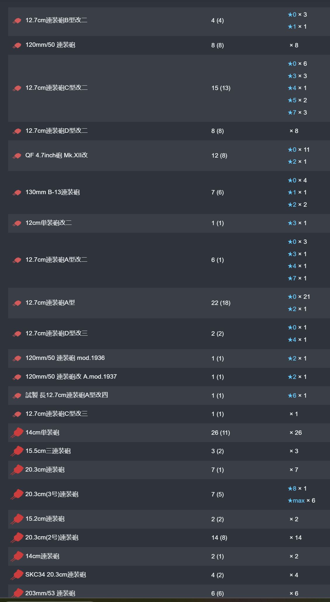Select the icon next to 203mm/53 連装砲
This screenshot has width=330, height=602.
17,594
